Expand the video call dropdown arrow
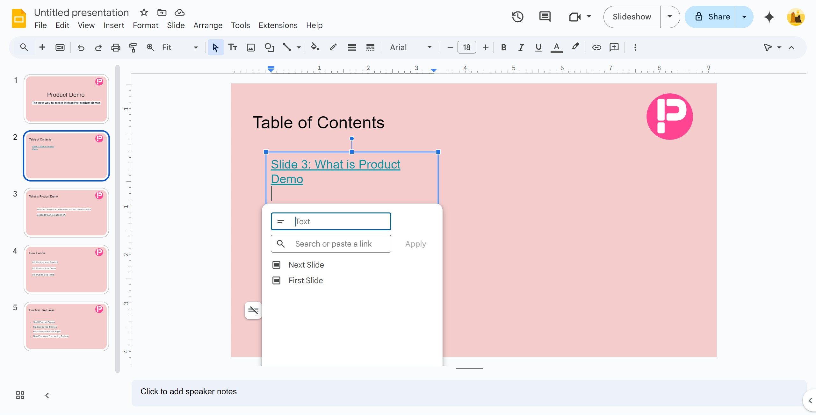This screenshot has width=816, height=416. click(589, 17)
